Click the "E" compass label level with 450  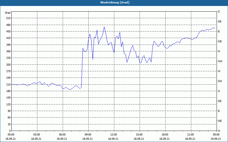click(219, 32)
